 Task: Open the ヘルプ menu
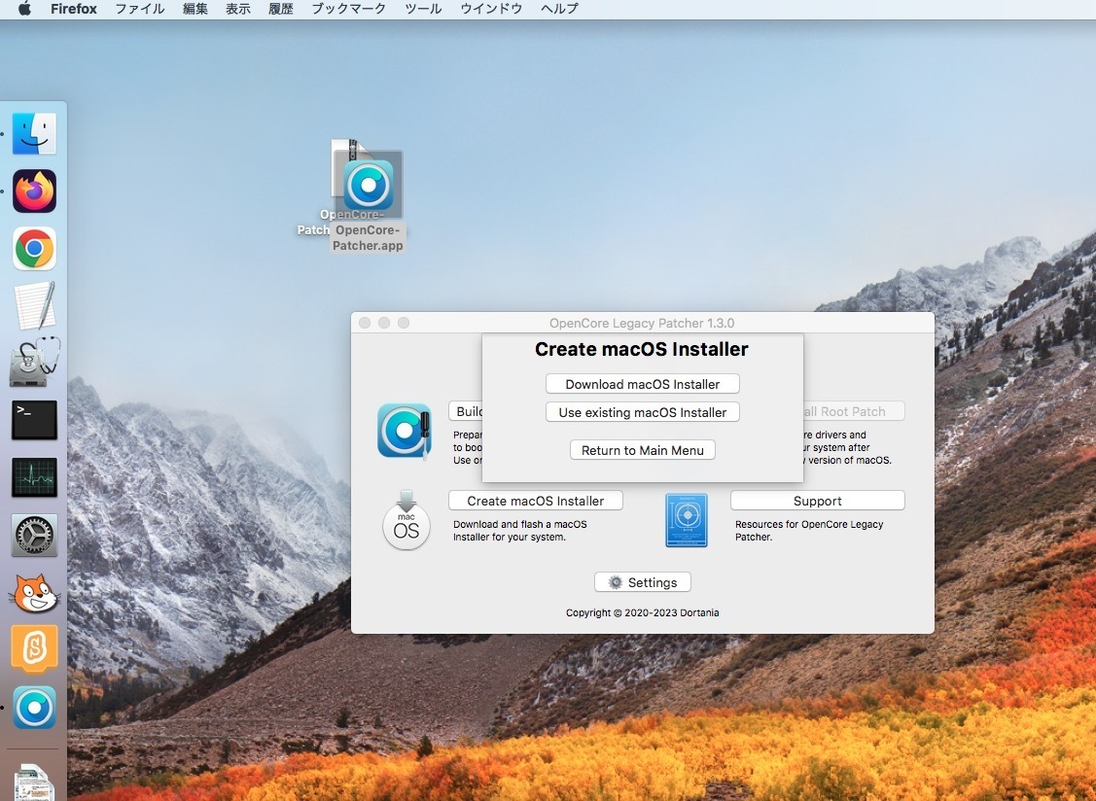click(559, 9)
